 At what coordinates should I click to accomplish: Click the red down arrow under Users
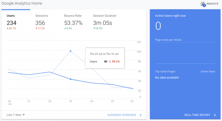pos(8,28)
